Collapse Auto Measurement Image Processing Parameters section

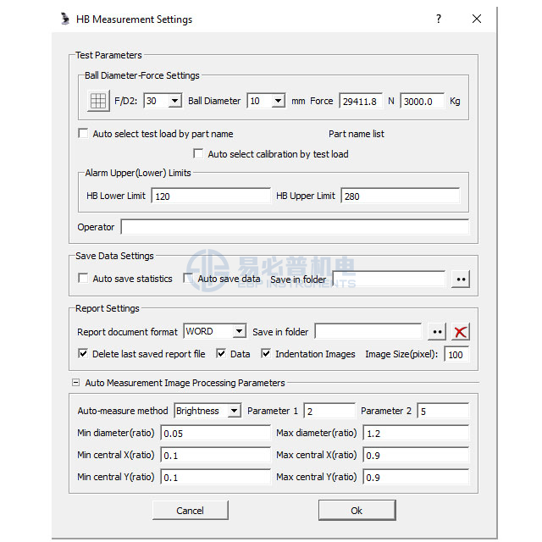pyautogui.click(x=75, y=383)
